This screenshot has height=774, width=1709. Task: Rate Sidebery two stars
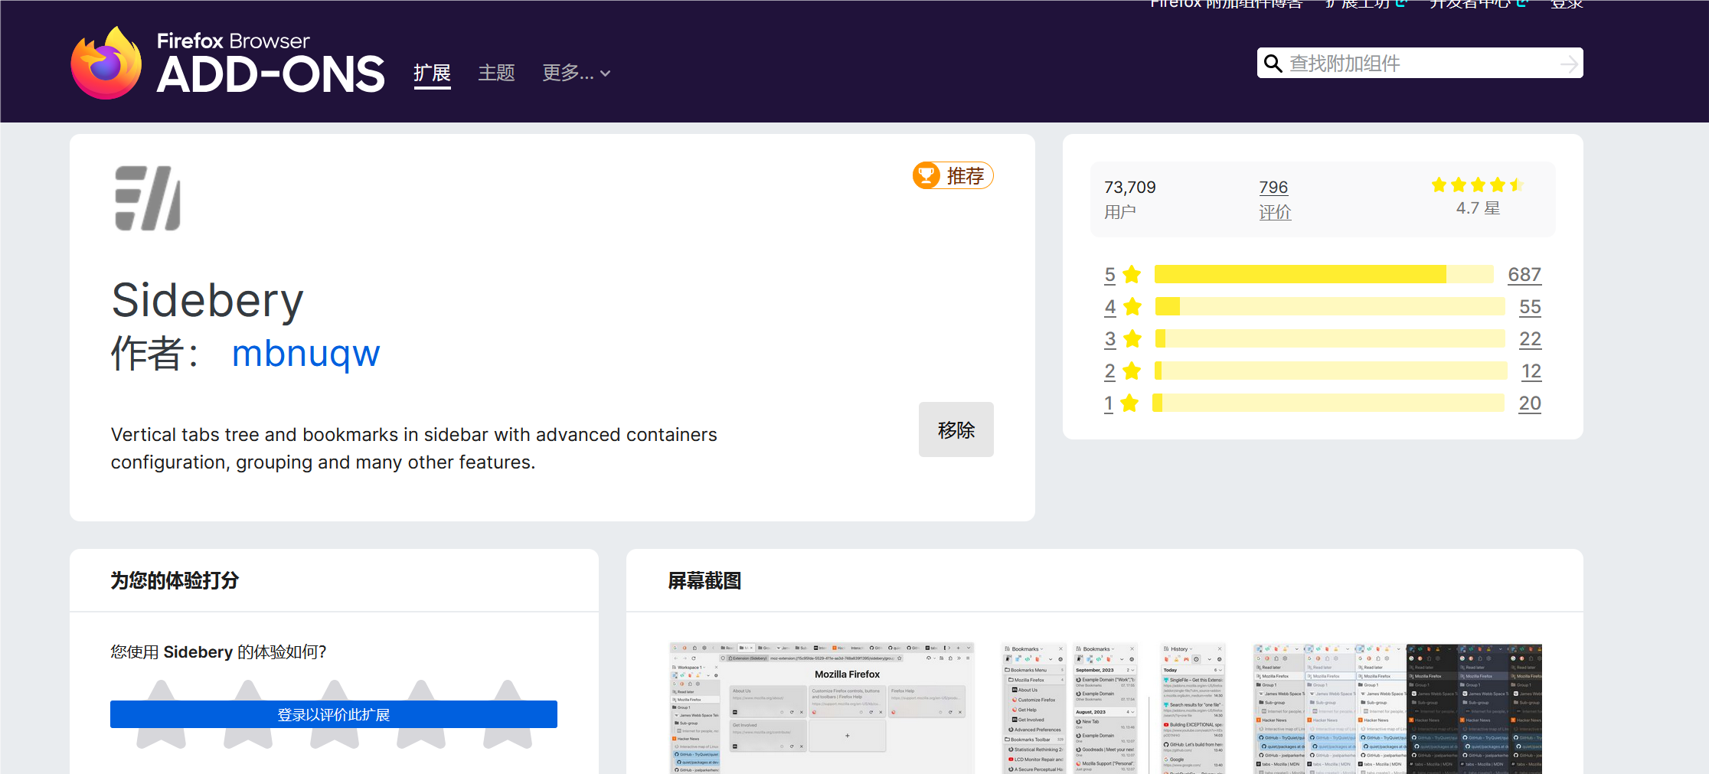[x=248, y=714]
